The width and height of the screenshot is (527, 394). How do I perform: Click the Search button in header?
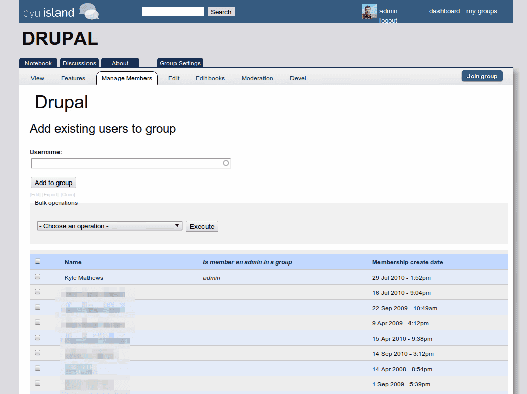(221, 12)
